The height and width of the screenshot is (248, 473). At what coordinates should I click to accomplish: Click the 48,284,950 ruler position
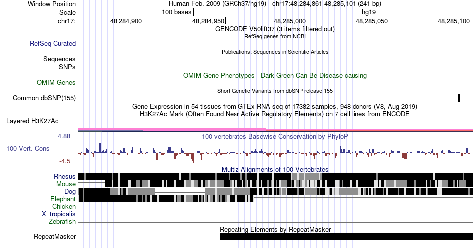click(208, 21)
